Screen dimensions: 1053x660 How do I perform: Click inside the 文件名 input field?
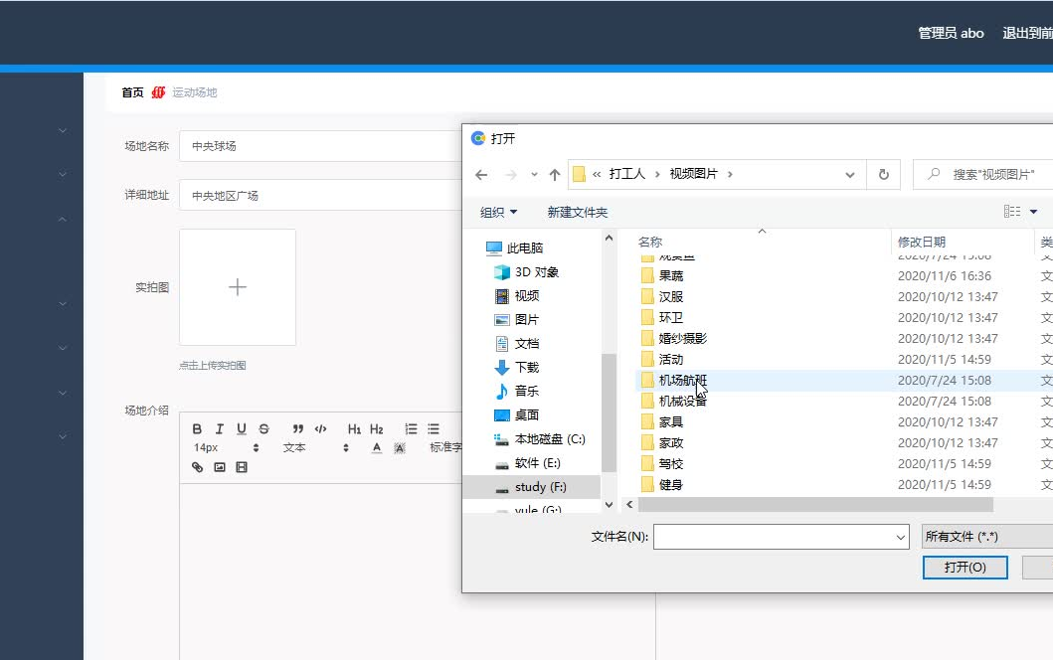(776, 536)
